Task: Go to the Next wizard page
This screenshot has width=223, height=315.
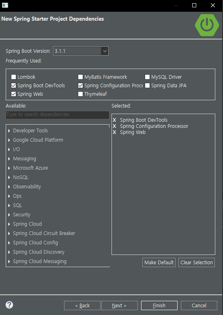Action: (x=120, y=306)
